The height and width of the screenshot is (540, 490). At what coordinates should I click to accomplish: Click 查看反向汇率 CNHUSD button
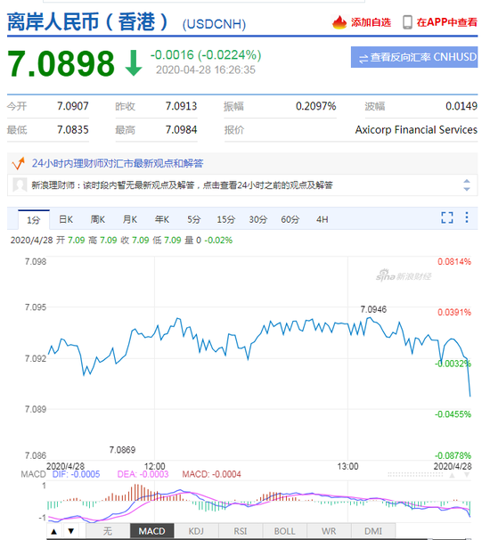[x=414, y=57]
